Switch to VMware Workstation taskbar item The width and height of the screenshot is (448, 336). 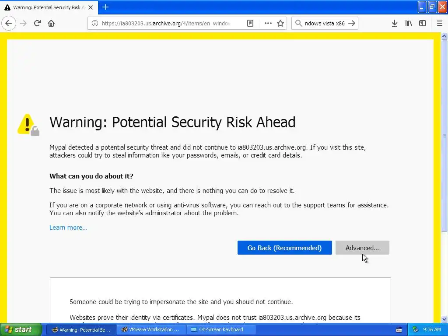click(x=151, y=329)
